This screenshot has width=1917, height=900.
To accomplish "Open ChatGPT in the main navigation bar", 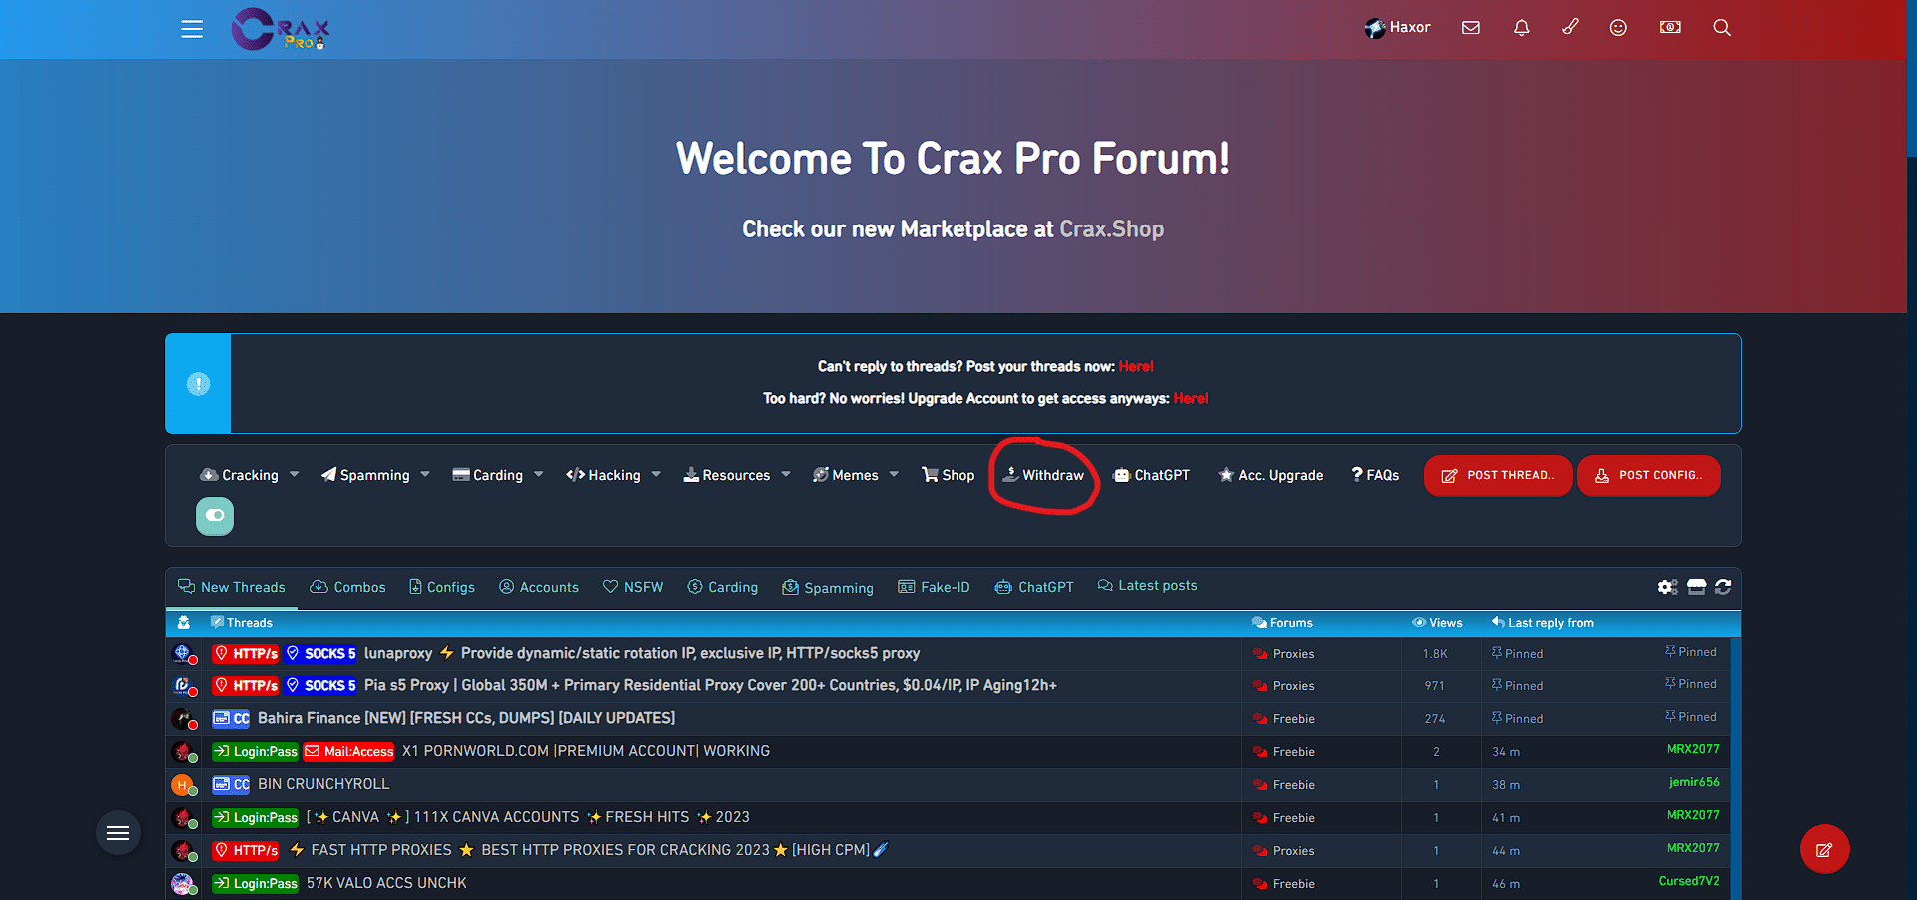I will pos(1151,475).
